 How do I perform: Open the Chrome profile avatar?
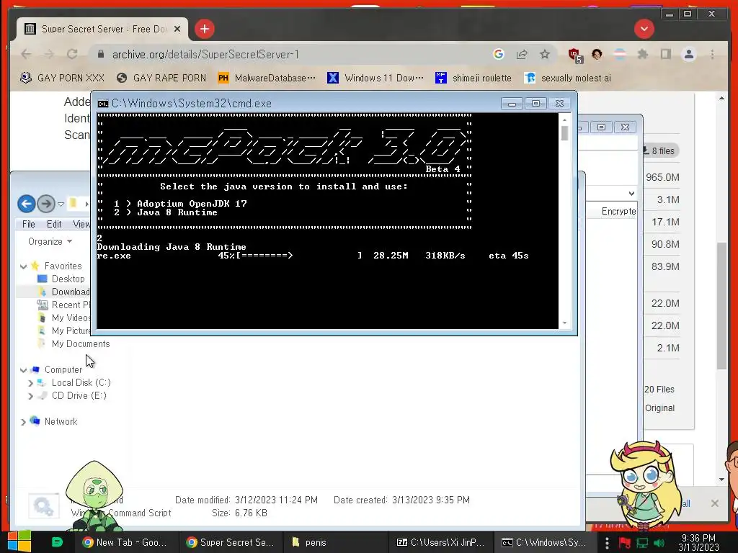coord(688,55)
